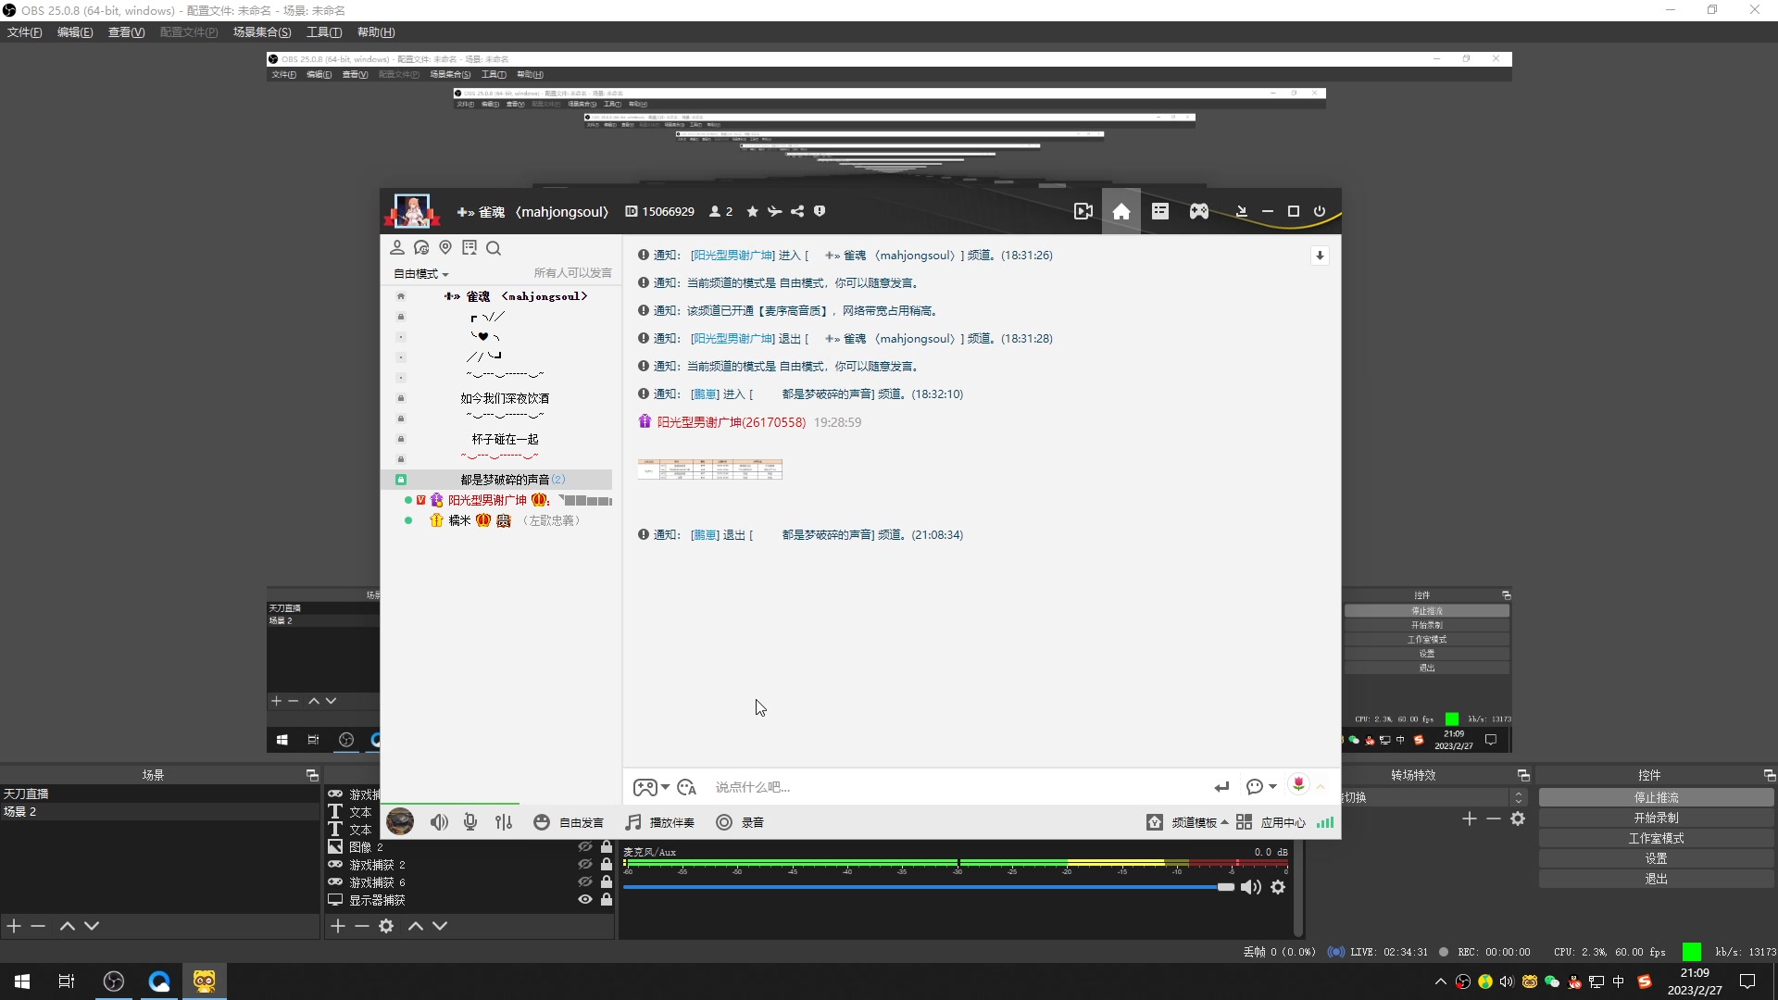Viewport: 1778px width, 1000px height.
Task: Click the speaker icon in YY bottom bar
Action: coord(439,822)
